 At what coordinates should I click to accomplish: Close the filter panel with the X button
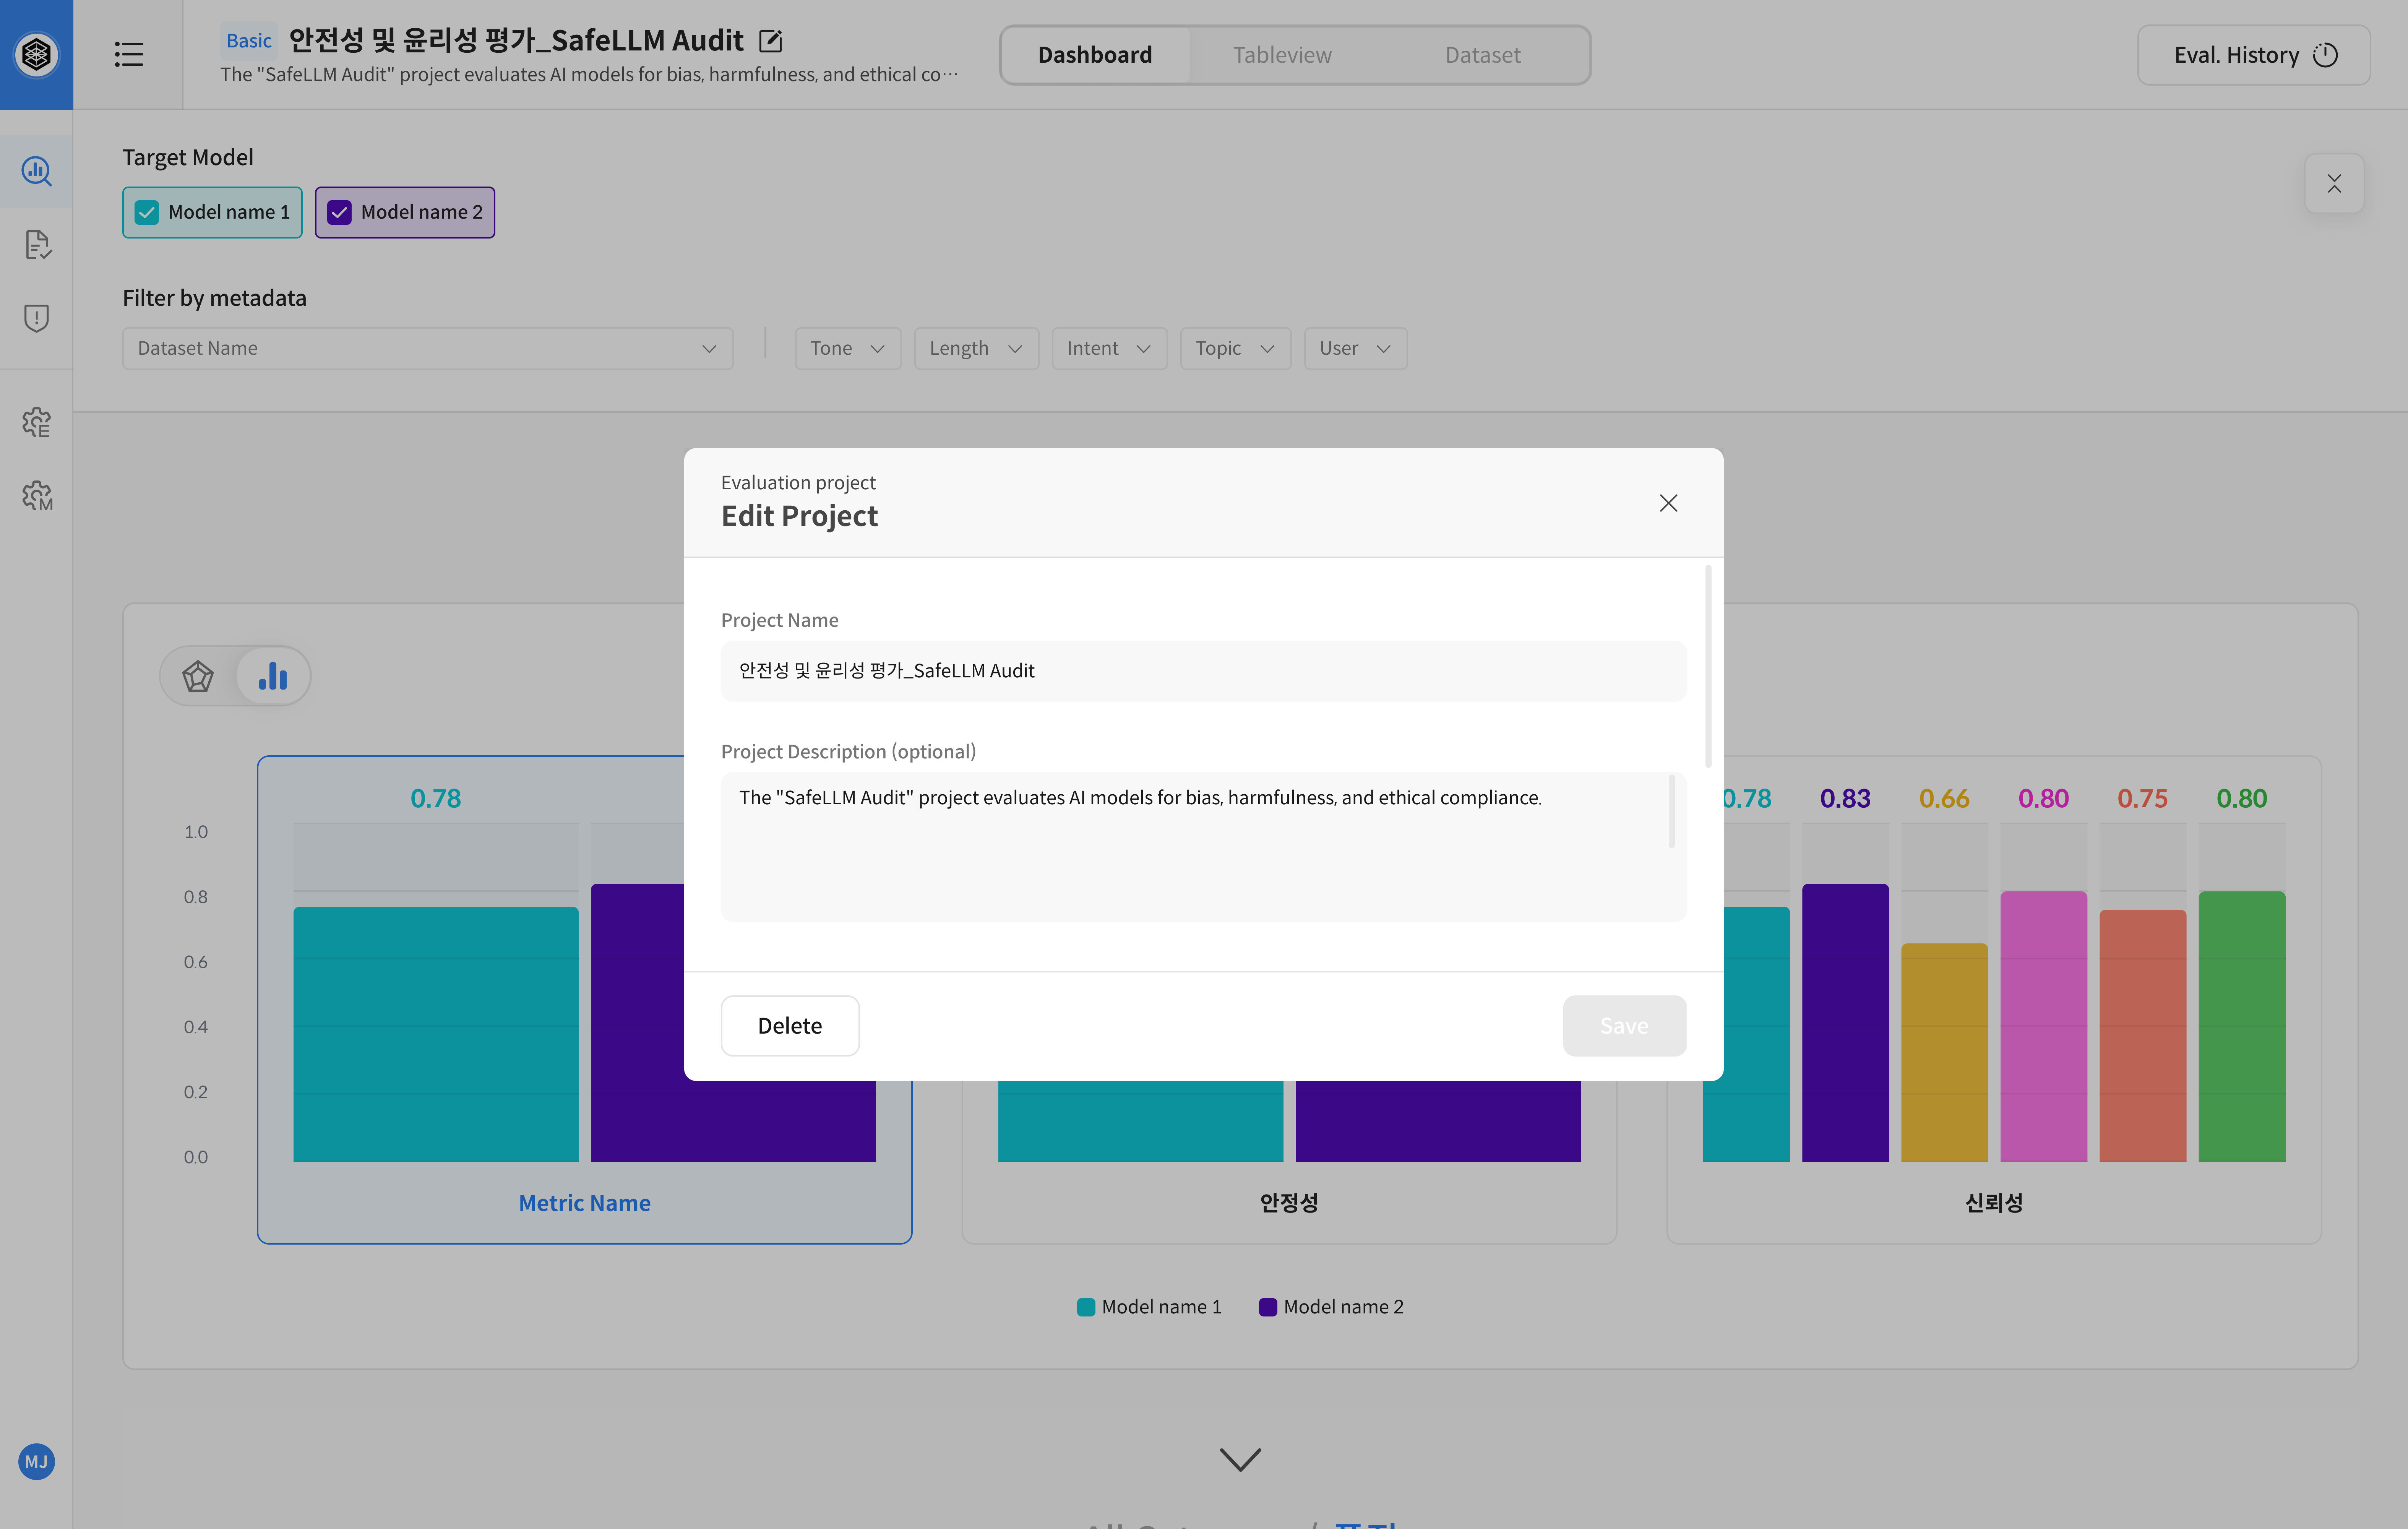(x=2334, y=183)
